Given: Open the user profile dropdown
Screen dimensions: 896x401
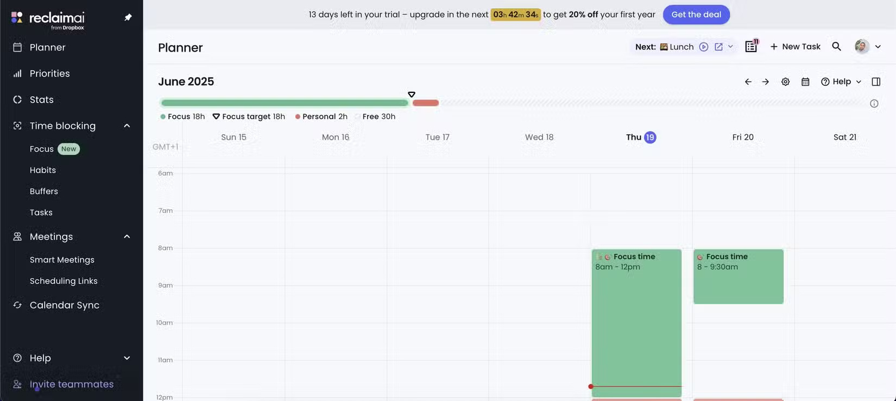Looking at the screenshot, I should tap(868, 47).
